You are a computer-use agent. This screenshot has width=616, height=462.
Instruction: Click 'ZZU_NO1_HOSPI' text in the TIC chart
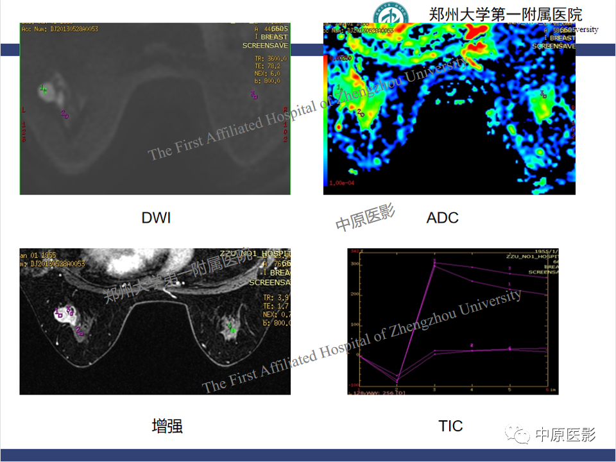pos(531,257)
